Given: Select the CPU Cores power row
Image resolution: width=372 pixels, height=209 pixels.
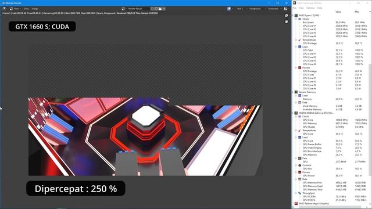Looking at the screenshot, I should [x=331, y=75].
